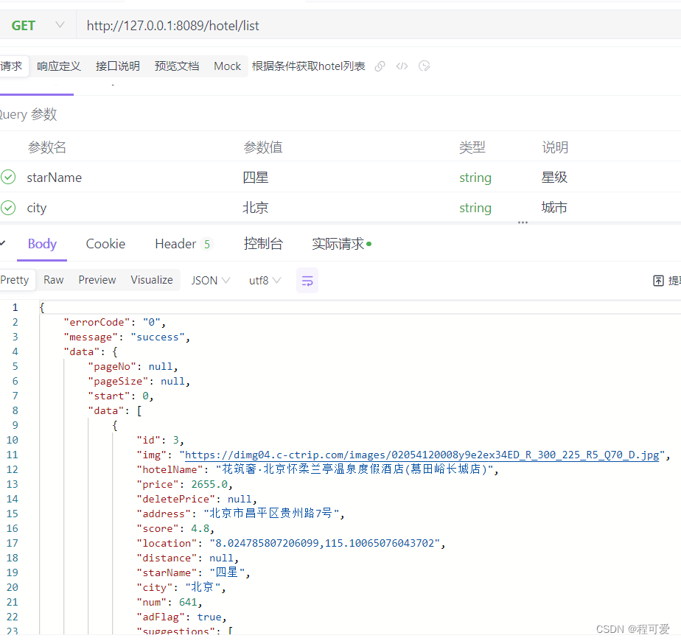
Task: Toggle the word wrap icon
Action: click(307, 281)
